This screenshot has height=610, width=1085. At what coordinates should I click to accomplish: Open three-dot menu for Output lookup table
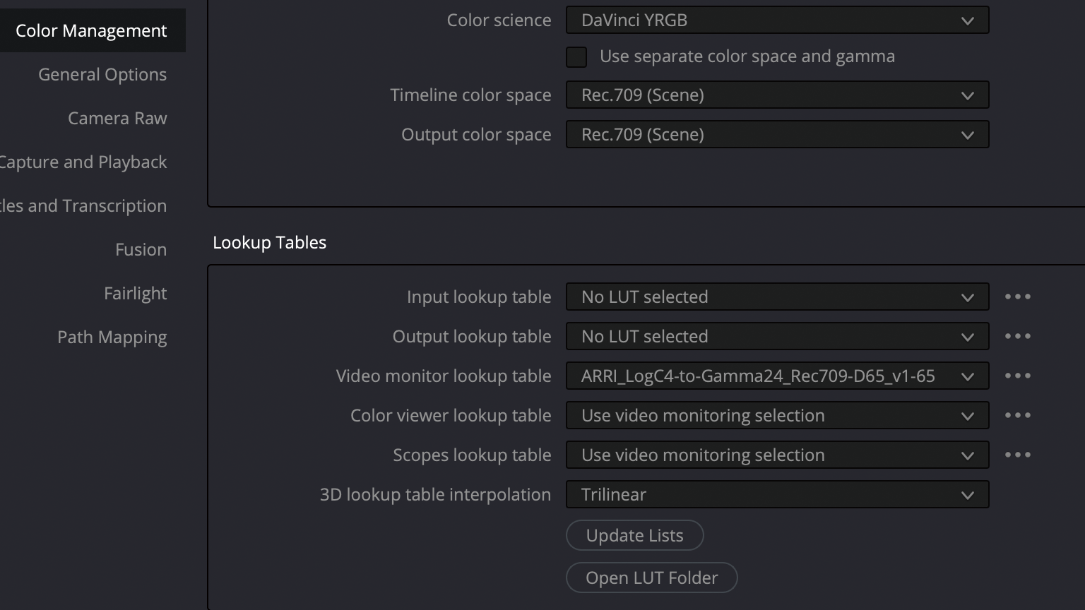1017,337
